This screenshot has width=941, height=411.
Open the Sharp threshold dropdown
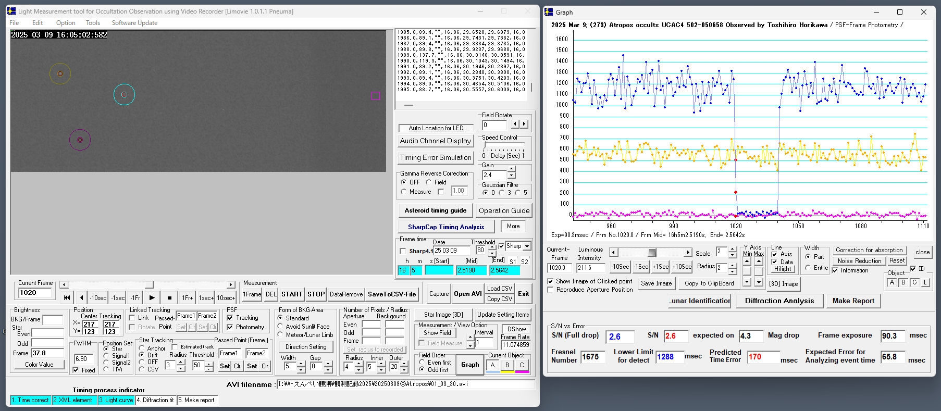point(527,246)
